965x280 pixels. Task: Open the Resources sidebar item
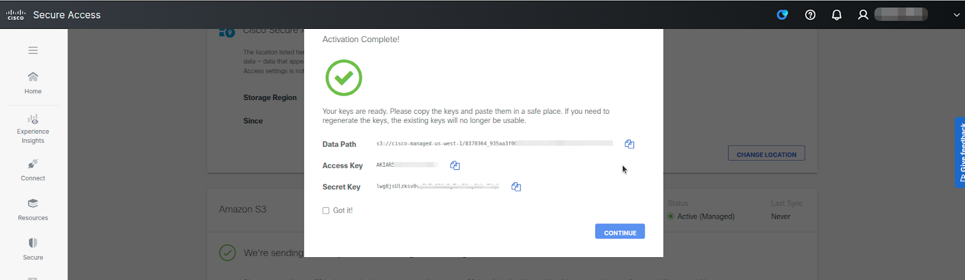[33, 209]
